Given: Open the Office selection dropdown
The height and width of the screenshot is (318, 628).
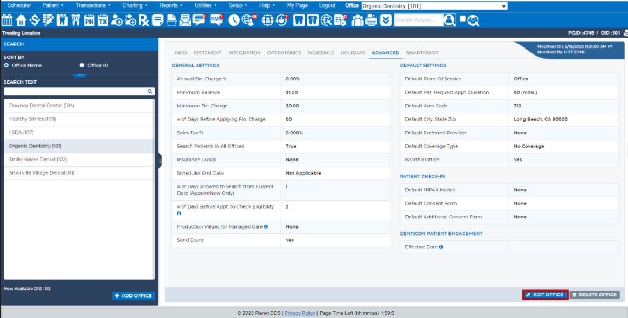Looking at the screenshot, I should pyautogui.click(x=434, y=6).
